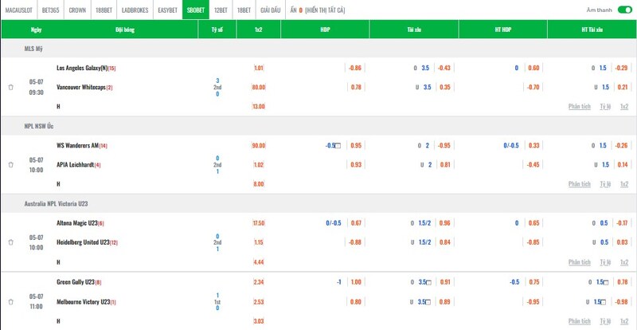This screenshot has height=330, width=637.
Task: Click the 1.02 odds for APIA Leichhardt
Action: click(259, 165)
